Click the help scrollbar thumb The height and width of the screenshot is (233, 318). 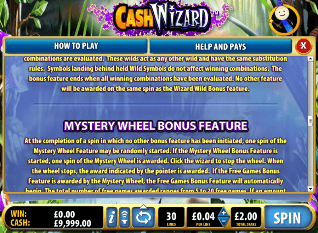(x=310, y=121)
